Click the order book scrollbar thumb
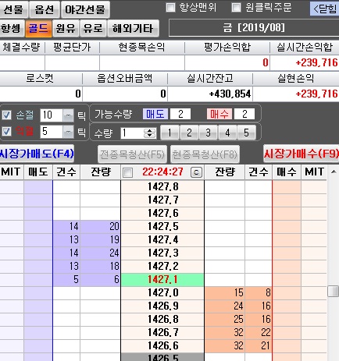This screenshot has width=339, height=361. point(333,291)
